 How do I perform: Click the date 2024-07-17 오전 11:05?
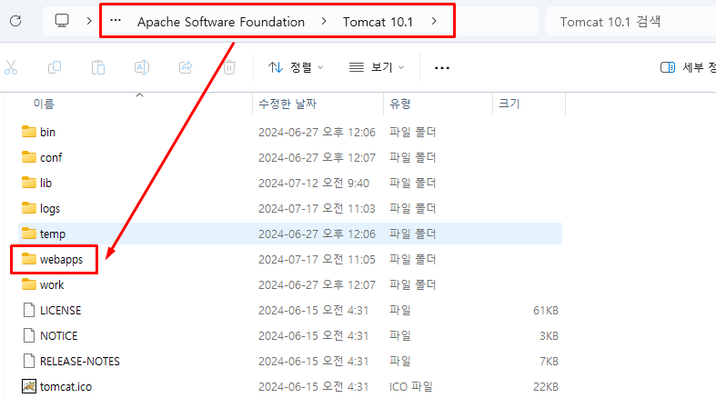click(317, 260)
